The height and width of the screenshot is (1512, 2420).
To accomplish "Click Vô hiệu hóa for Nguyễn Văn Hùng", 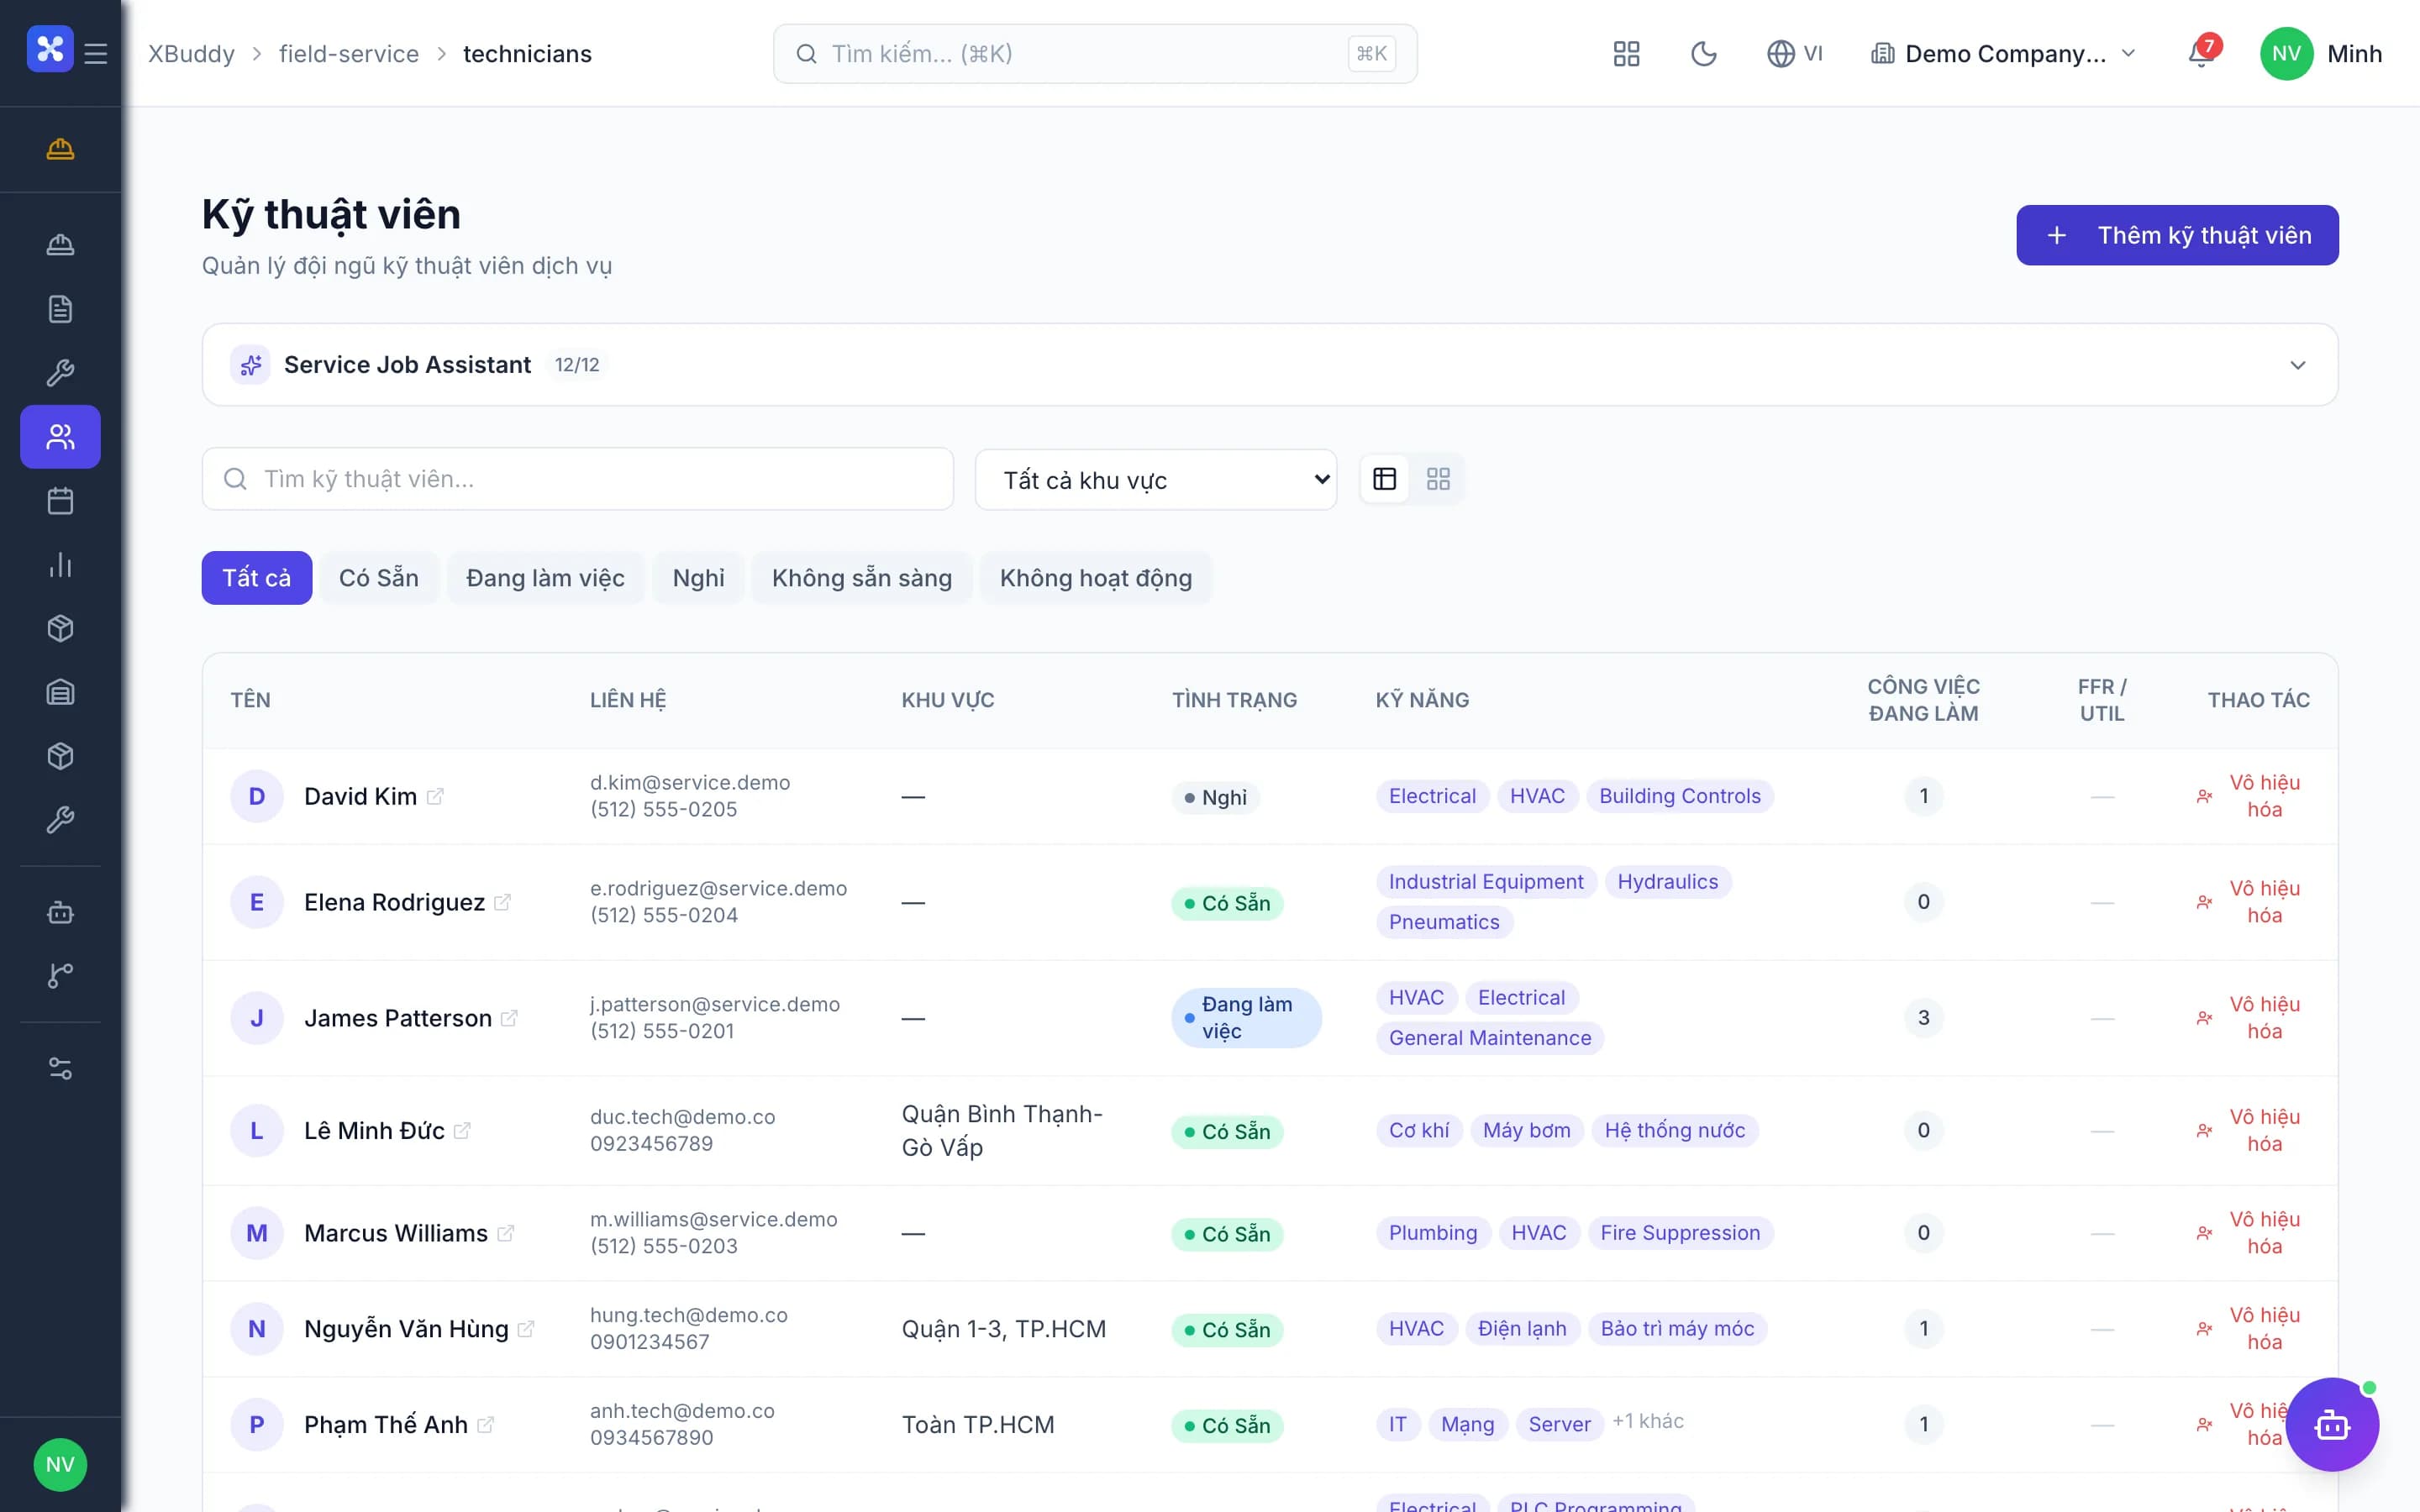I will click(2250, 1329).
